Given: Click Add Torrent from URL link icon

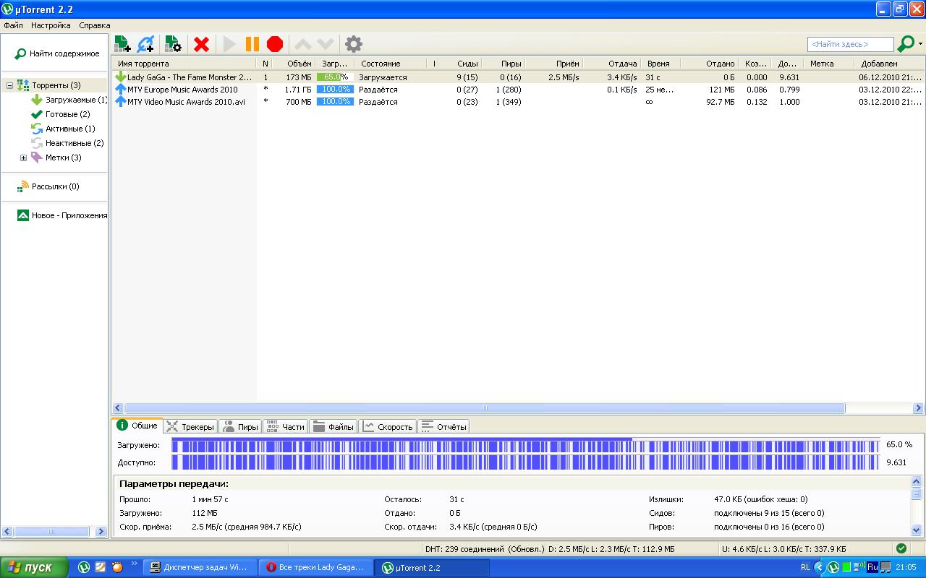Looking at the screenshot, I should [x=145, y=44].
